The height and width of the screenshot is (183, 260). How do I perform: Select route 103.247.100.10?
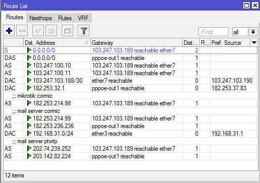click(131, 66)
